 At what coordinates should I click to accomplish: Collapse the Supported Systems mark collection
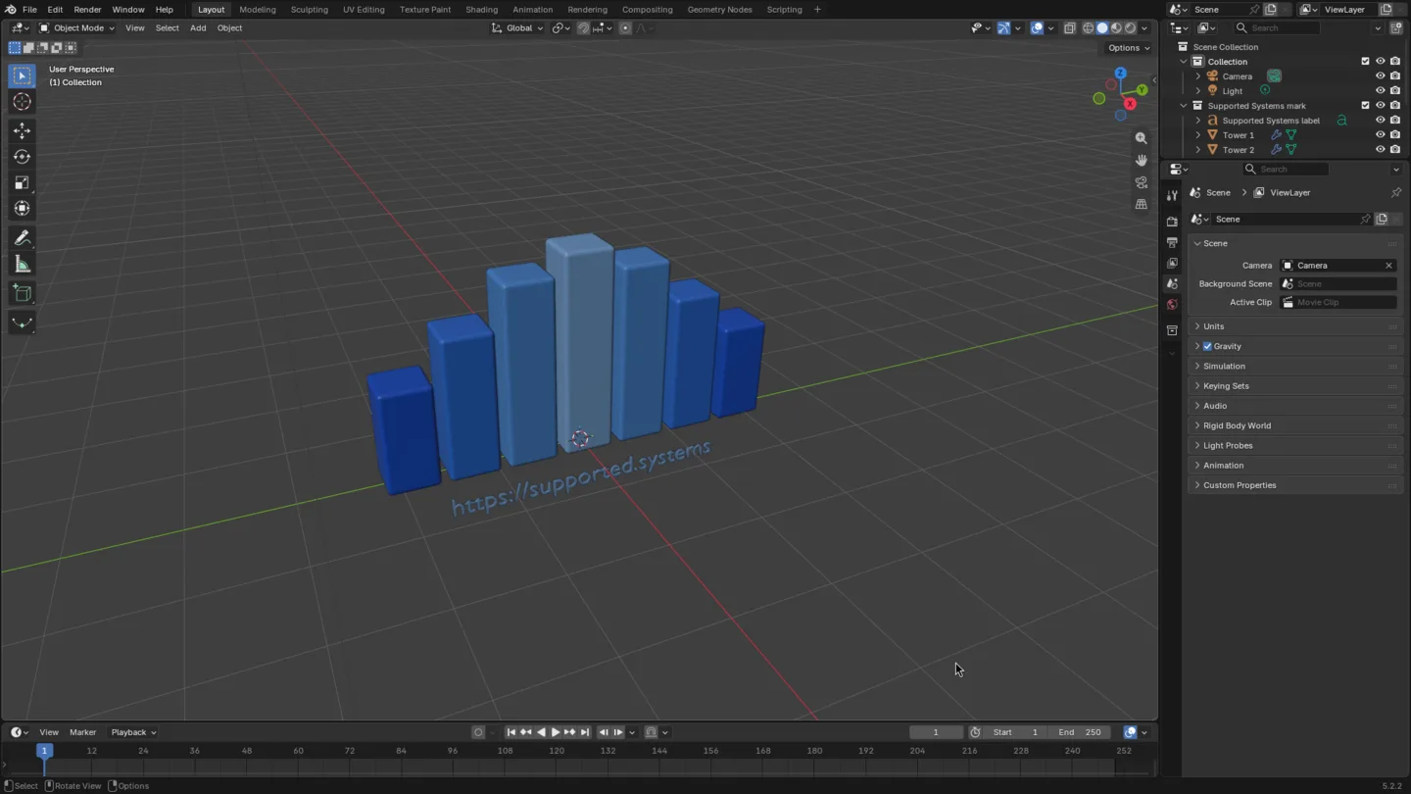(1184, 106)
